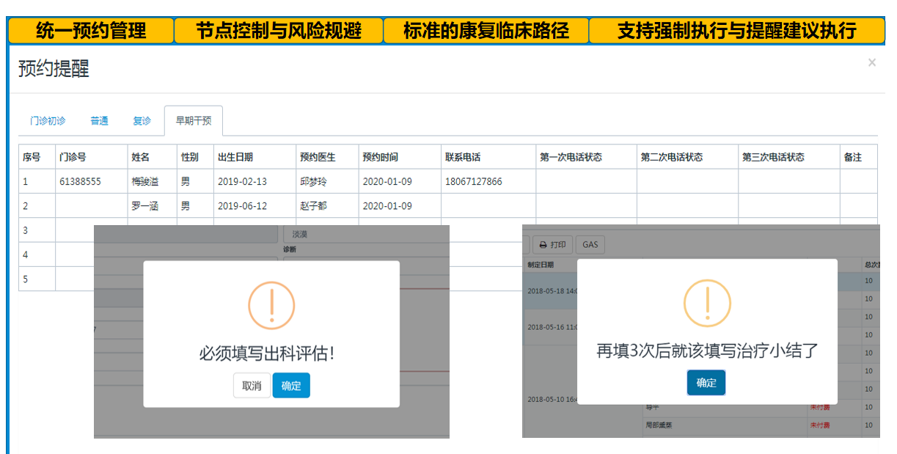
Task: Click doctor name 邱梦玲
Action: (x=313, y=181)
